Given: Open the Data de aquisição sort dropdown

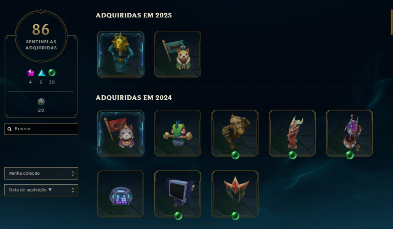Looking at the screenshot, I should pos(41,190).
